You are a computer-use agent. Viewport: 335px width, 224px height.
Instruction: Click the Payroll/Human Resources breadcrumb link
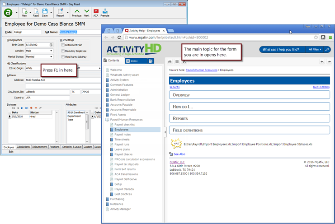(202, 70)
